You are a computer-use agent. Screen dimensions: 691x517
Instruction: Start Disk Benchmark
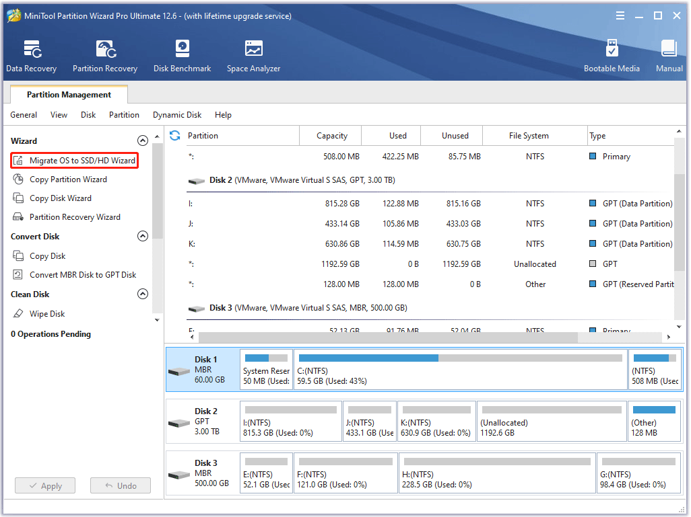tap(182, 56)
